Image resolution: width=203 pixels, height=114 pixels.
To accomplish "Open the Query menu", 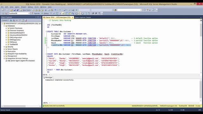I will pos(17,7).
